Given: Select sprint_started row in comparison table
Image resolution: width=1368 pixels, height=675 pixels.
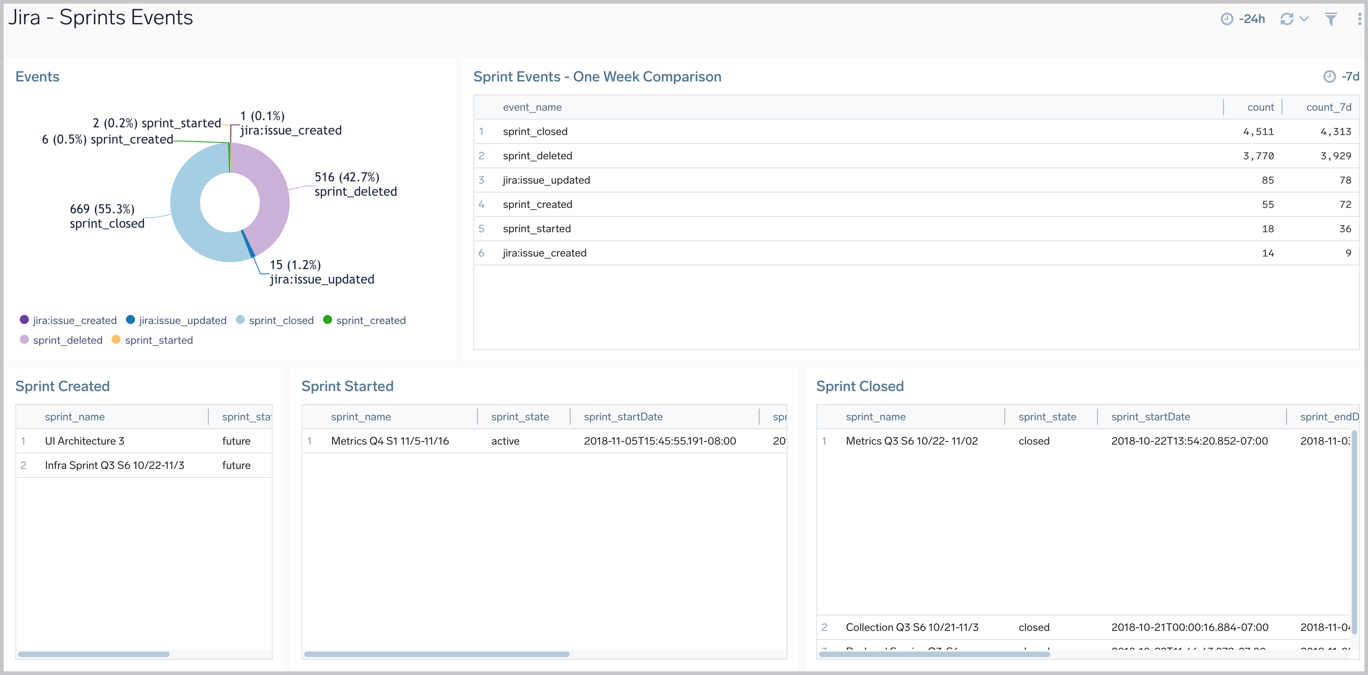Looking at the screenshot, I should 916,229.
